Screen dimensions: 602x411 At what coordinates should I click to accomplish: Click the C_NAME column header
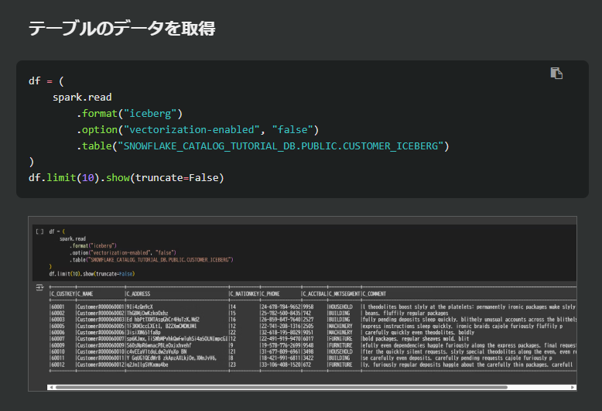(x=85, y=294)
